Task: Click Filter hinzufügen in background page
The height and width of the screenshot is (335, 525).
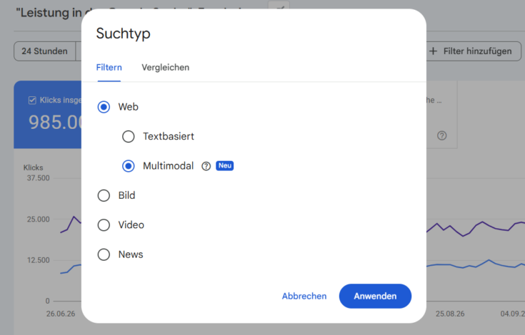Action: pyautogui.click(x=474, y=51)
